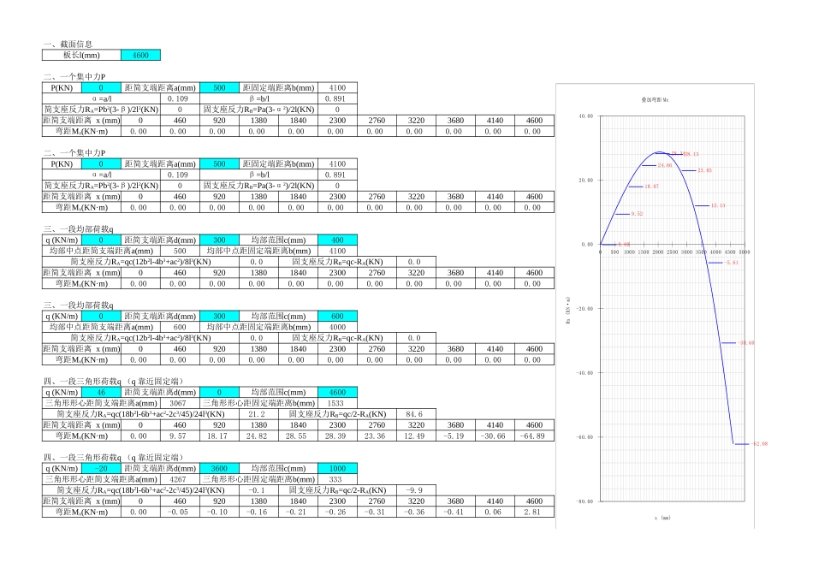Select the centroid distance 333 cell
Image resolution: width=813 pixels, height=575 pixels.
point(337,480)
